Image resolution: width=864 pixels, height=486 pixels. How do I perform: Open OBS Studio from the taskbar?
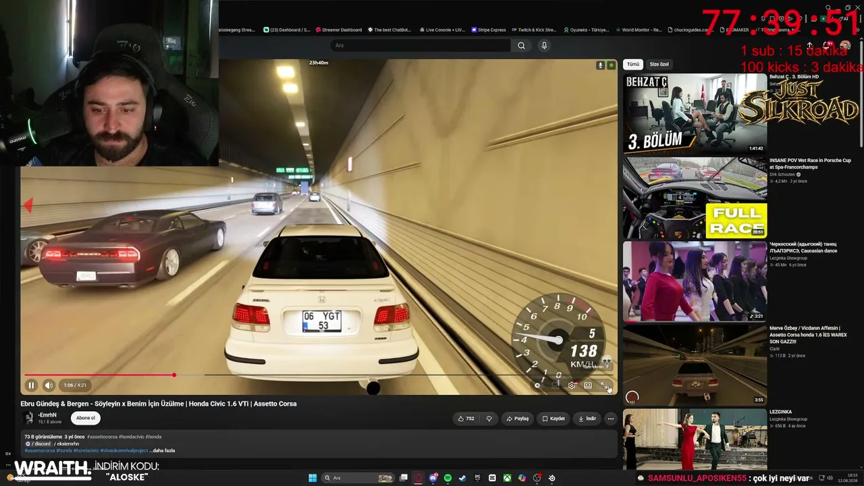point(537,478)
